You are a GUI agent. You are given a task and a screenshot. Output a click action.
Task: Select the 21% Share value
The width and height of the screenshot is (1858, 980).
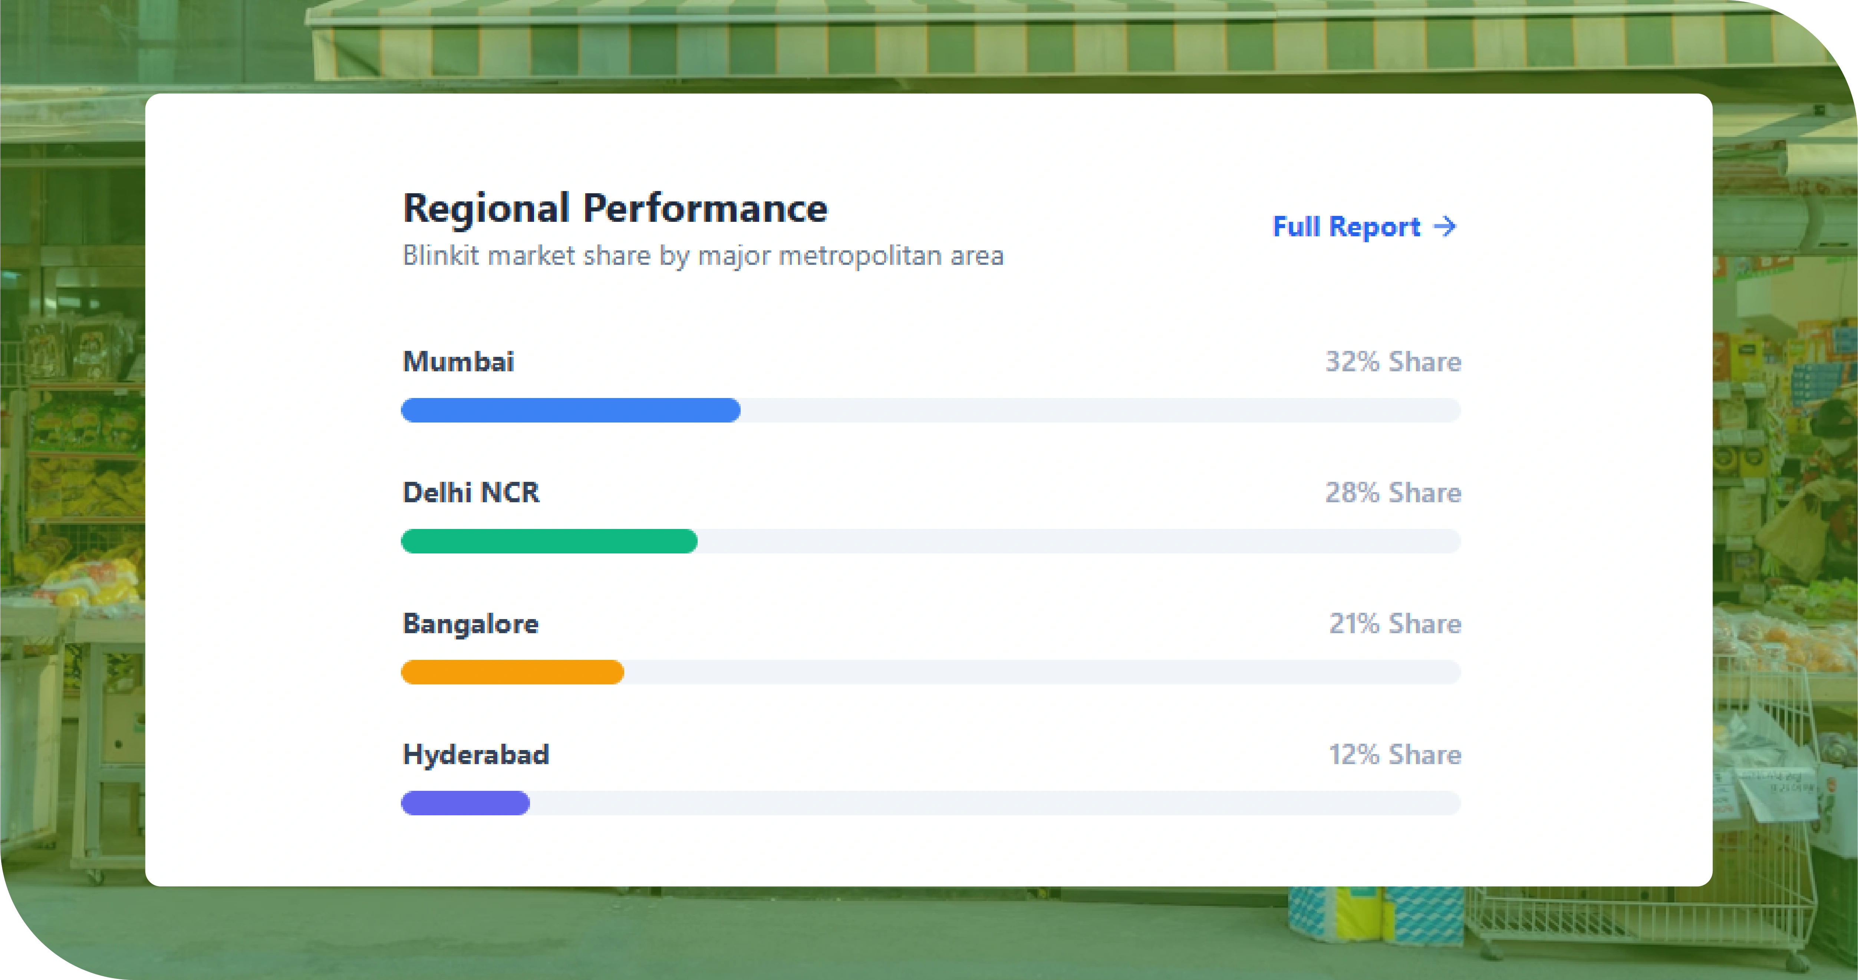[1394, 624]
